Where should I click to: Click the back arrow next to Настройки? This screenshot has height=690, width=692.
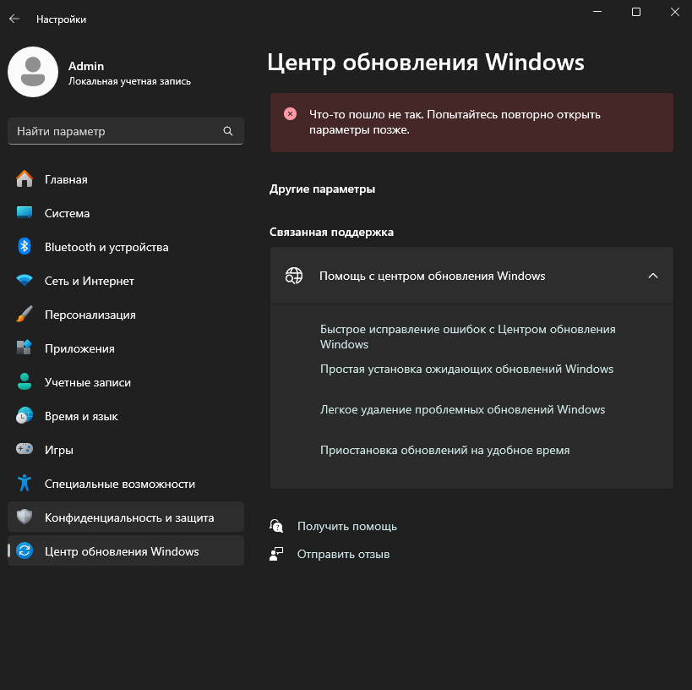(x=14, y=19)
